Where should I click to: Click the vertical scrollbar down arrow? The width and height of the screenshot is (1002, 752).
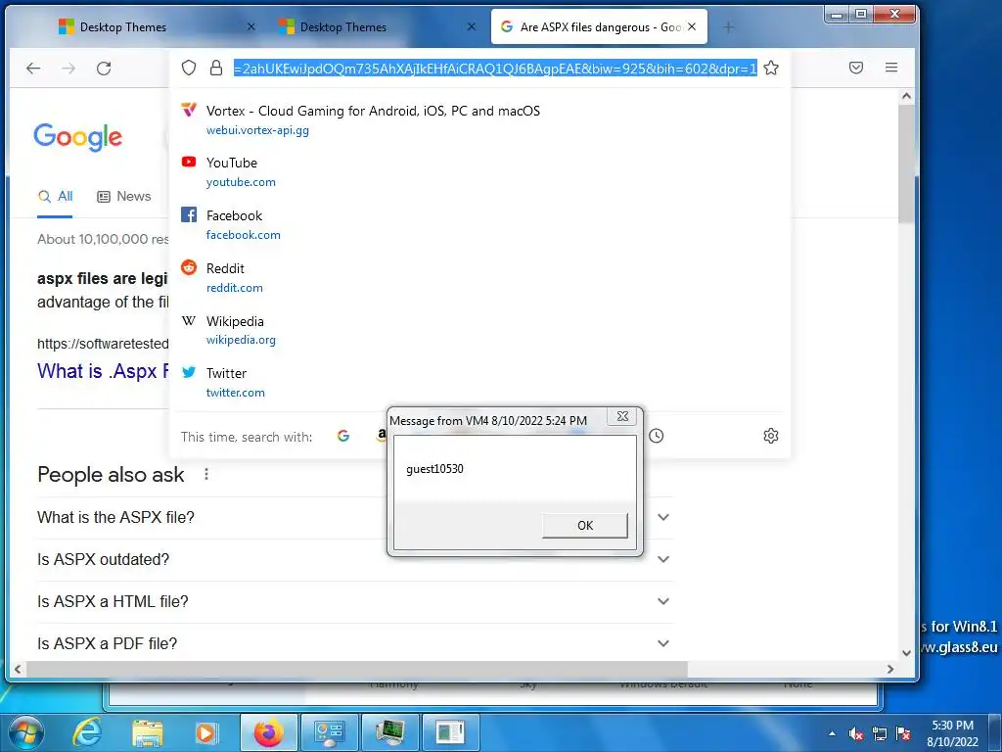click(x=906, y=653)
